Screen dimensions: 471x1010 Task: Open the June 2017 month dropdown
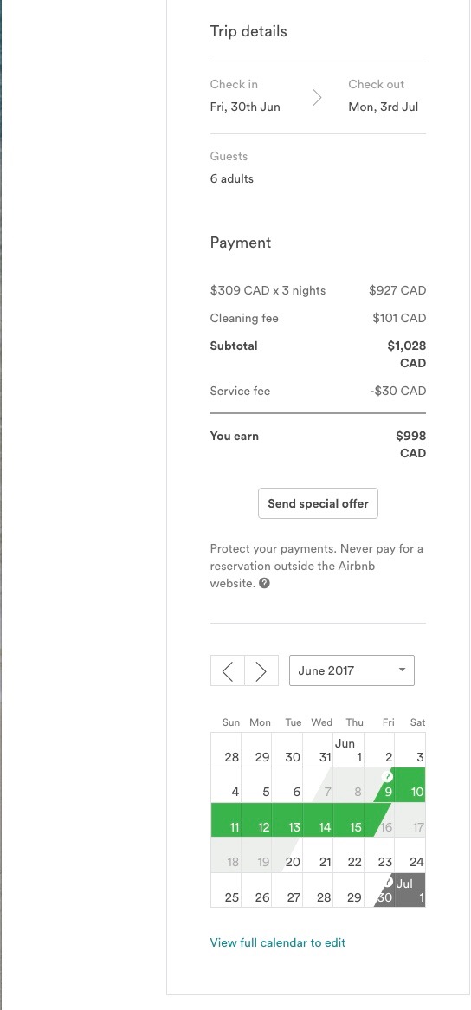352,670
